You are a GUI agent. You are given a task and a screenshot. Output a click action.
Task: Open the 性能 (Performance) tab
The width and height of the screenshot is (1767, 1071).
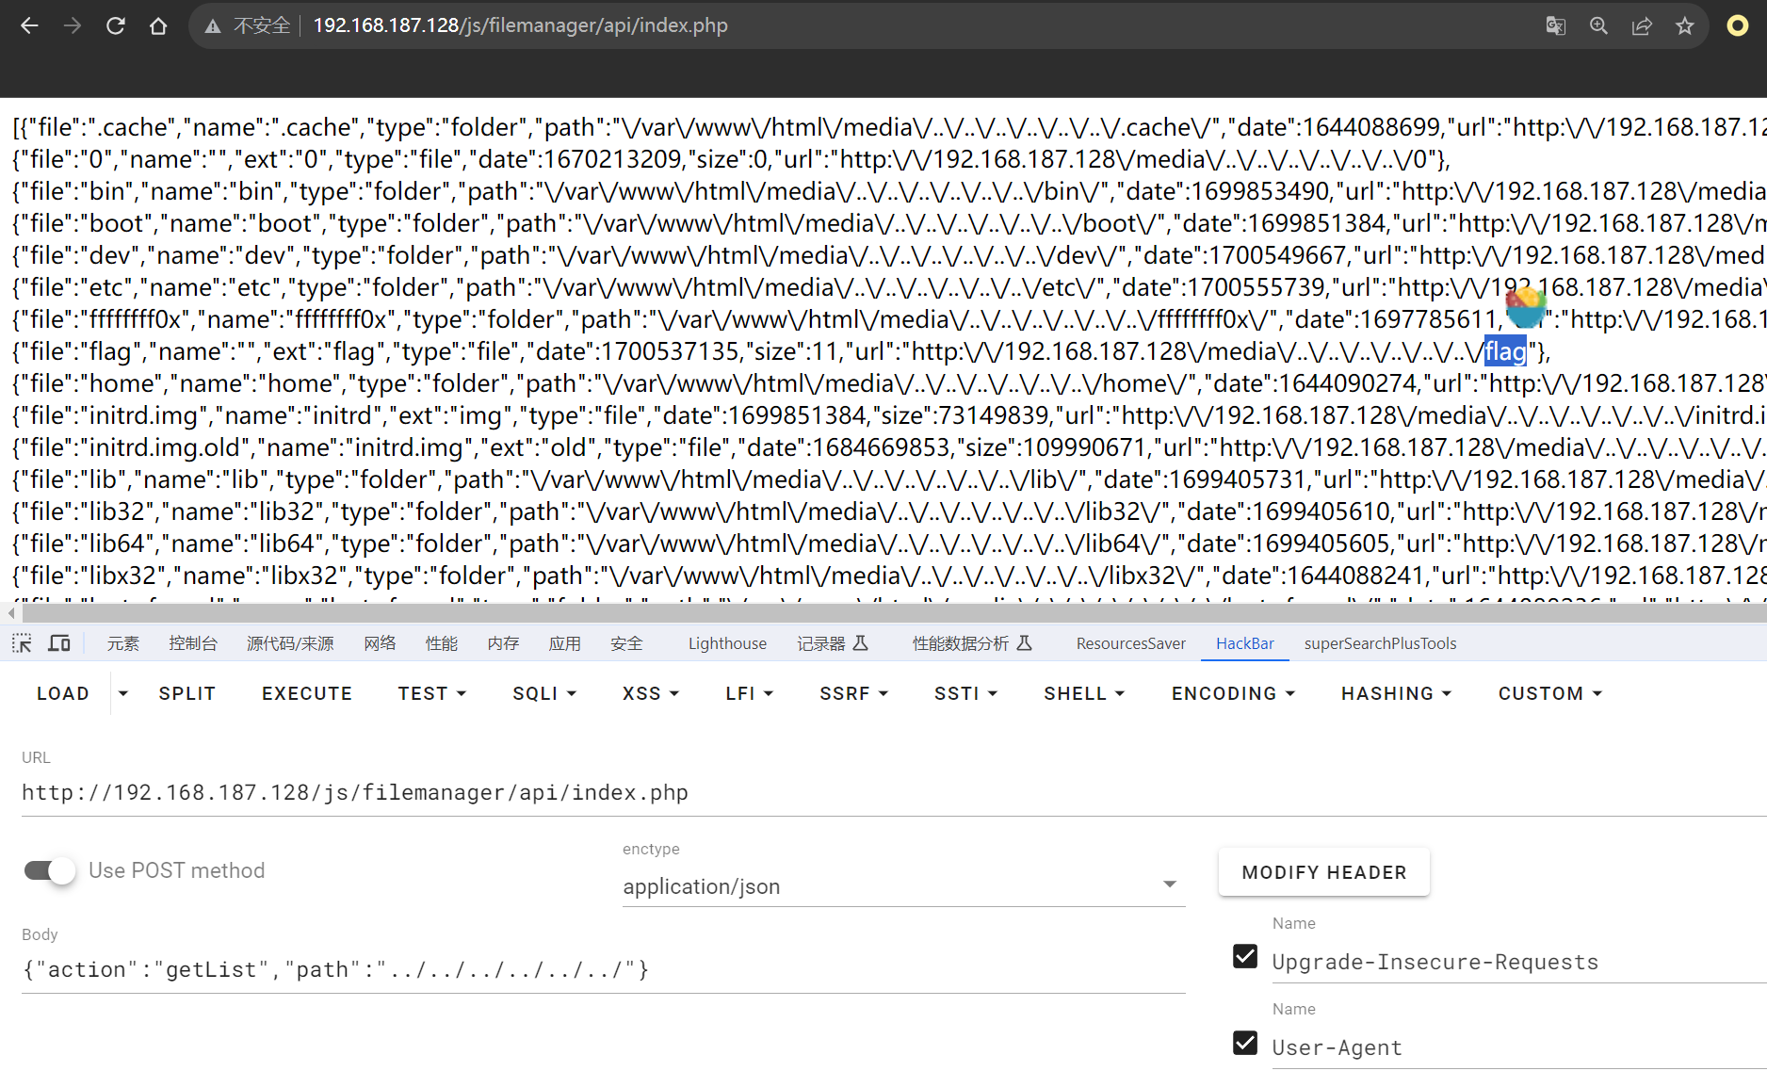(442, 643)
